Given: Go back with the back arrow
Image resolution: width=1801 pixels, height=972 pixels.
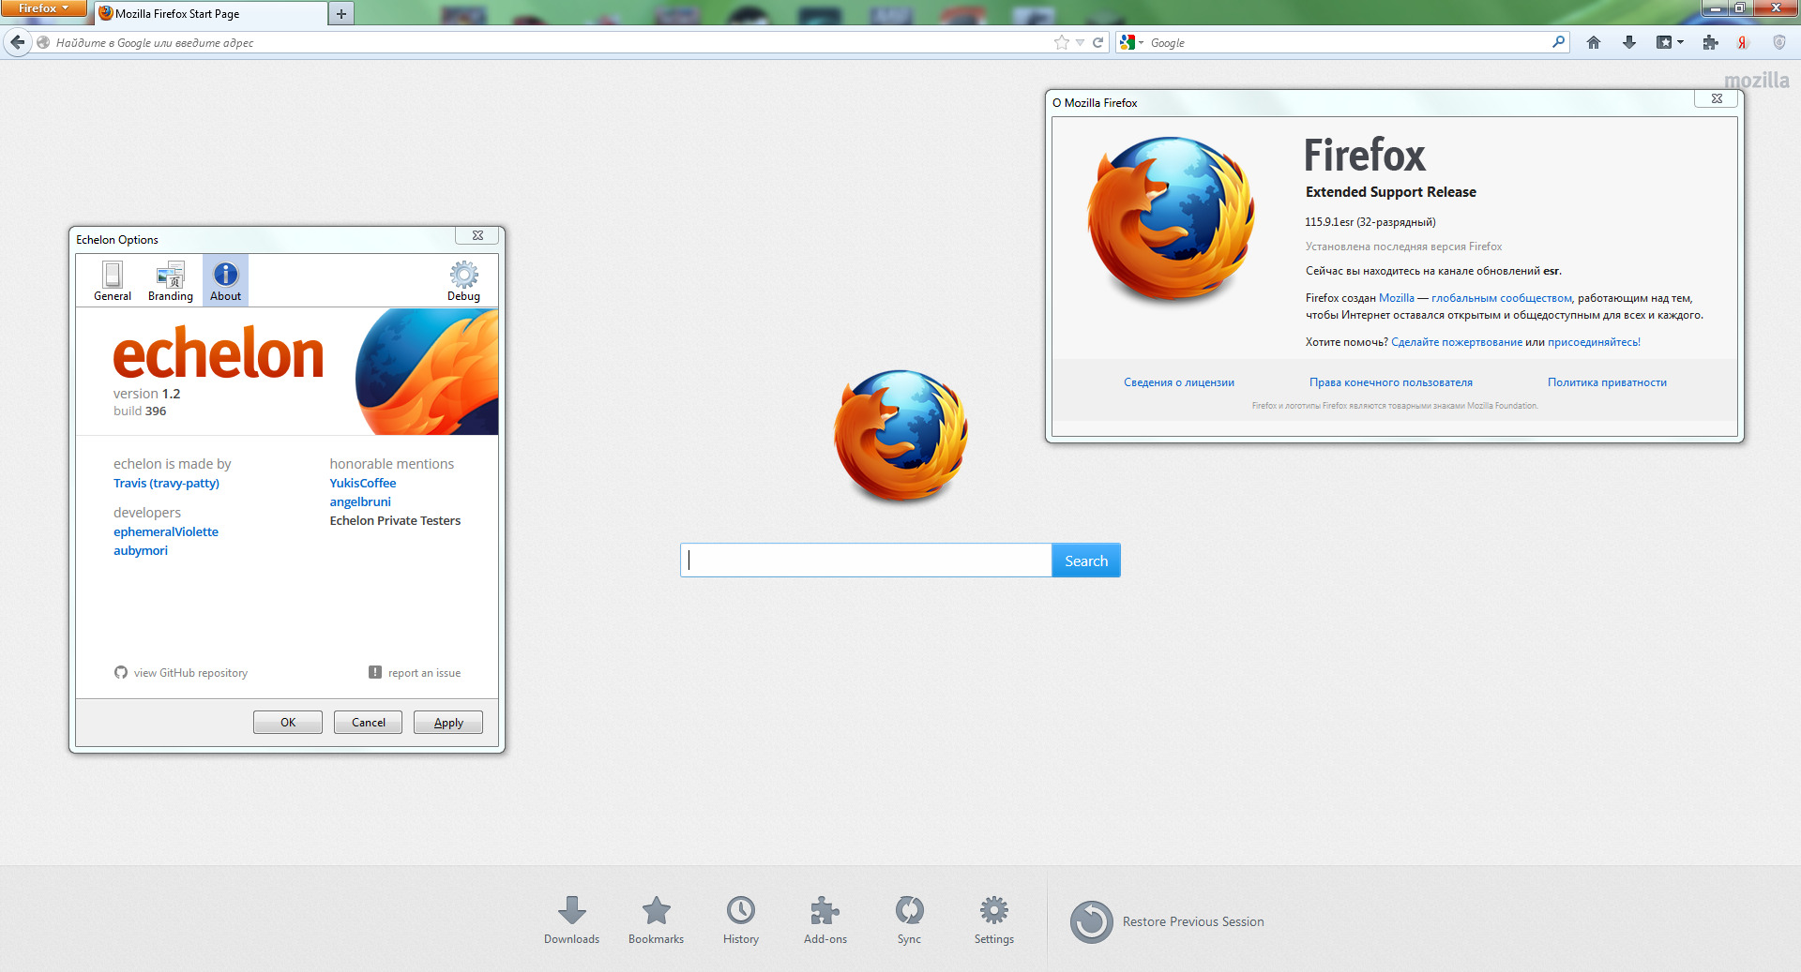Looking at the screenshot, I should pos(17,42).
